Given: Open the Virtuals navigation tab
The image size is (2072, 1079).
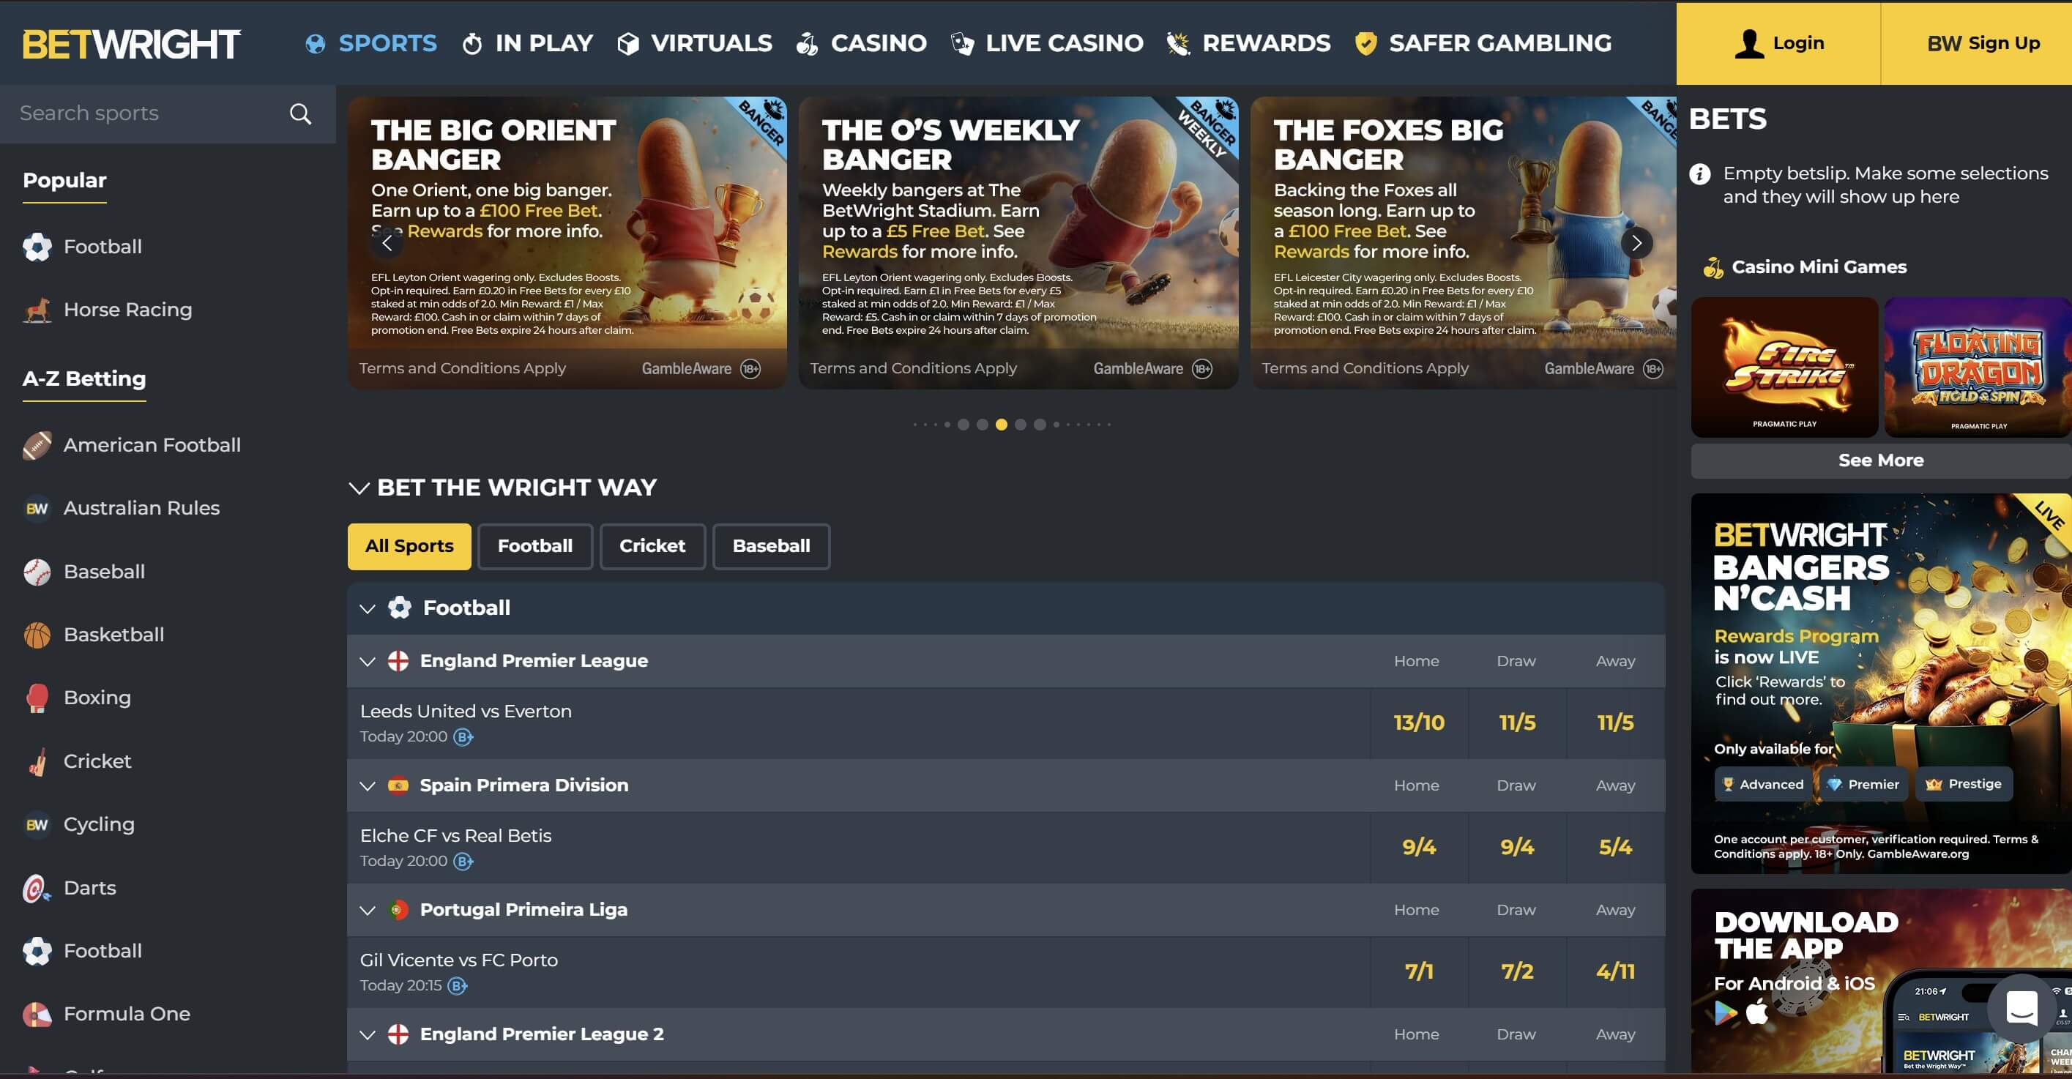Looking at the screenshot, I should pyautogui.click(x=695, y=43).
